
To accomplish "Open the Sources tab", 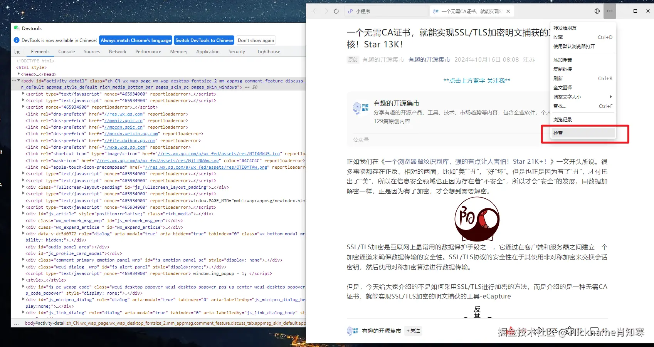I will click(x=92, y=52).
